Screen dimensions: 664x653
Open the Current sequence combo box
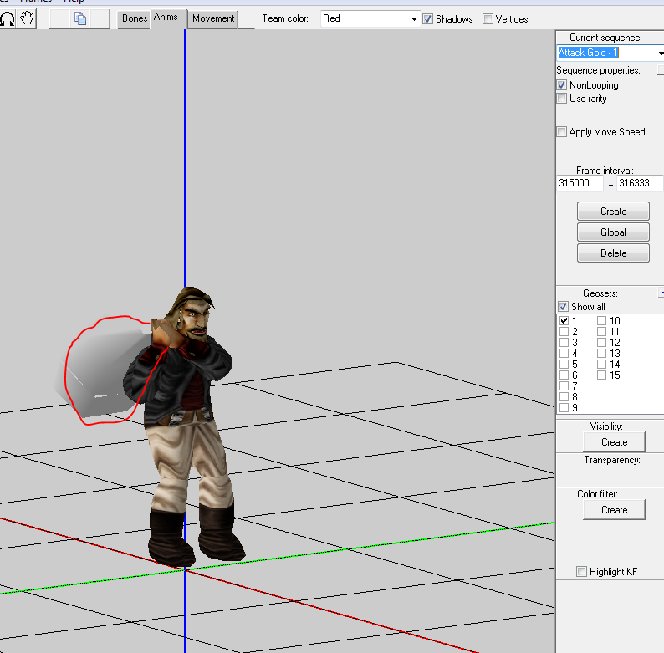[610, 53]
